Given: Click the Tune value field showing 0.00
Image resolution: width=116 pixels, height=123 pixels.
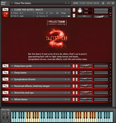Looking at the screenshot, I should coord(88,13).
